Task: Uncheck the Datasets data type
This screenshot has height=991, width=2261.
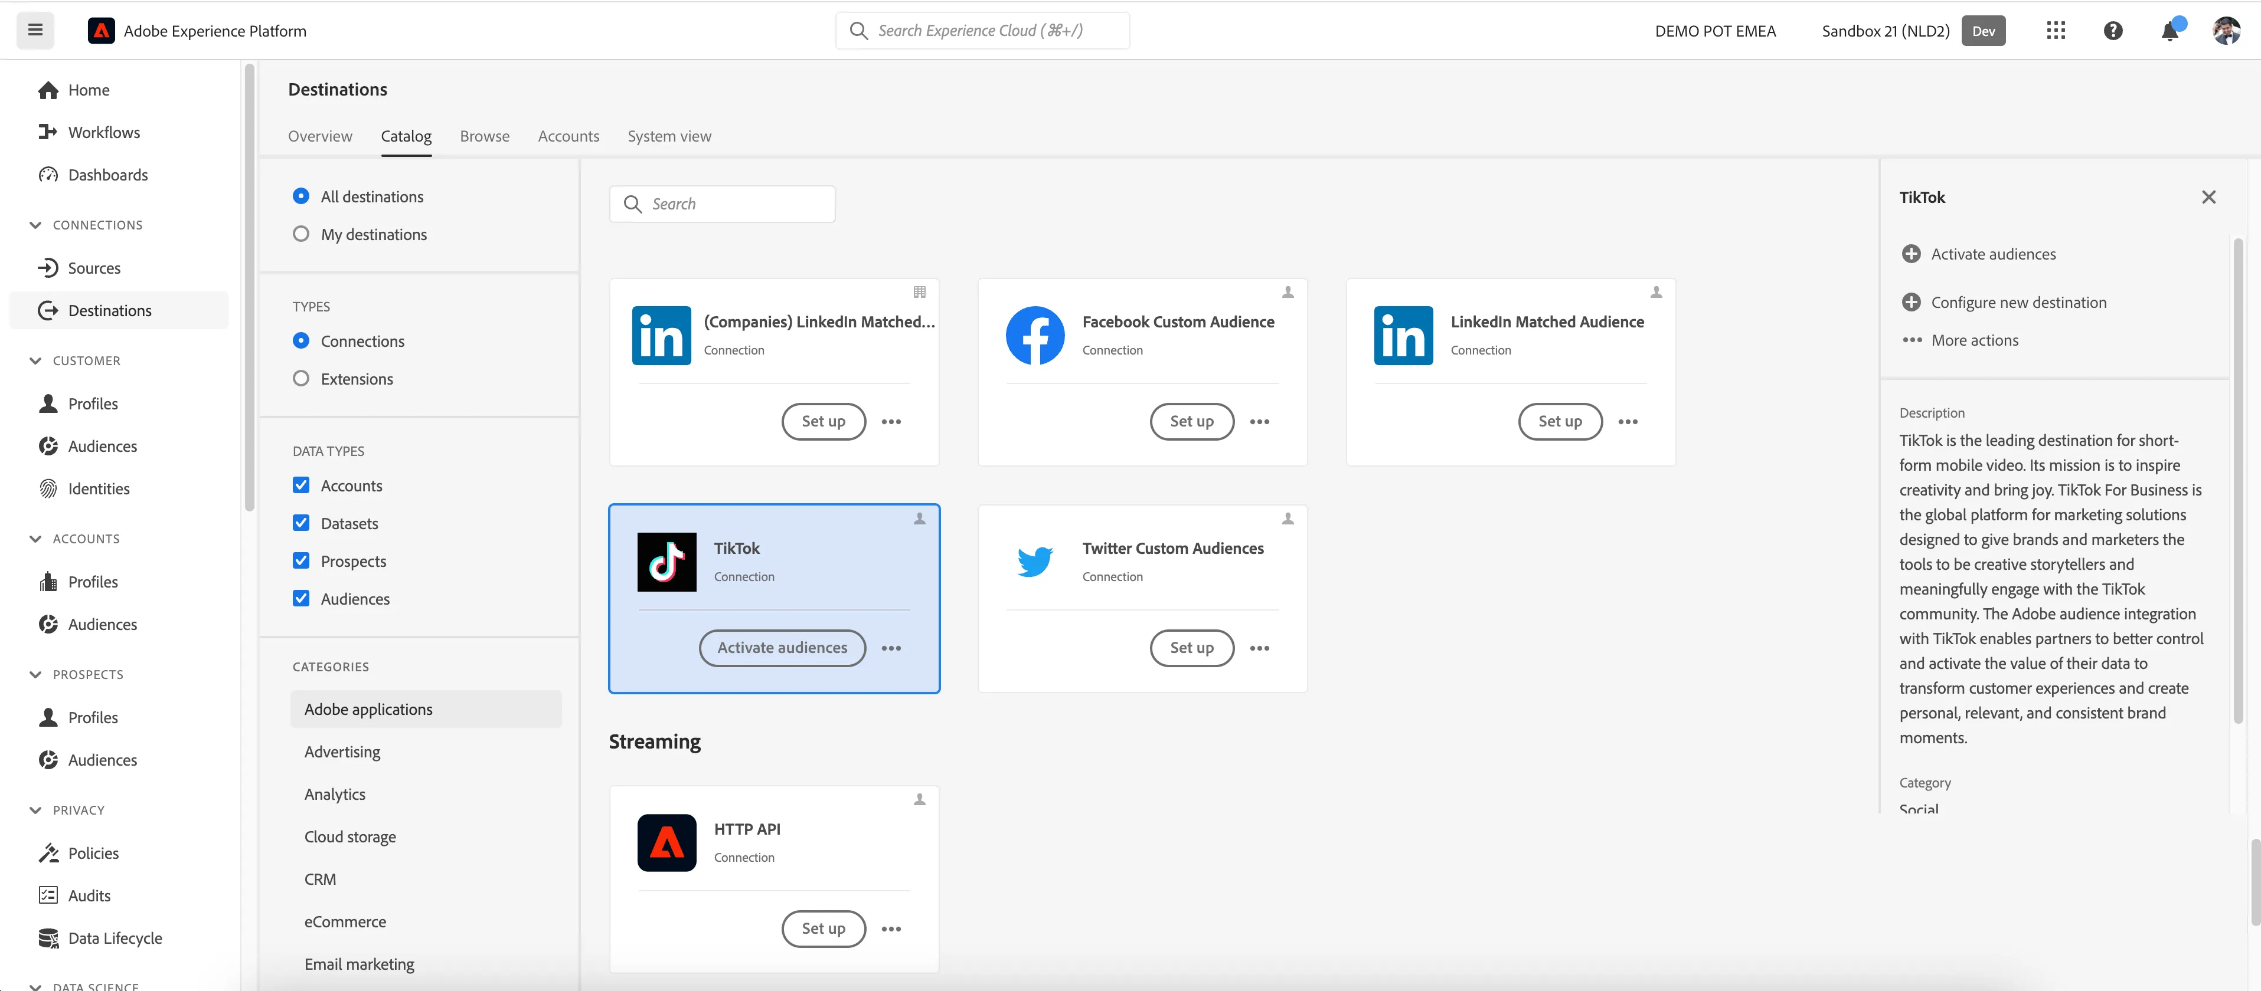Action: coord(301,523)
